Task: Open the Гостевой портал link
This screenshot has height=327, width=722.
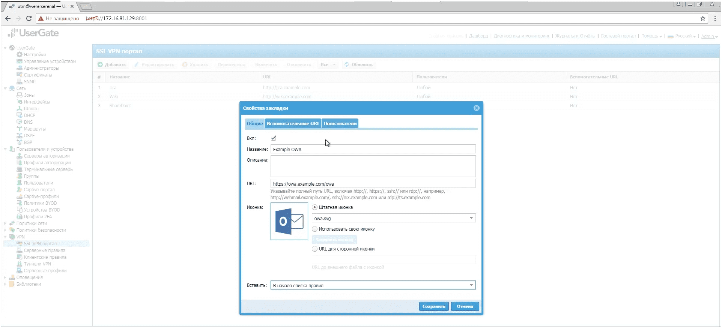Action: (618, 36)
